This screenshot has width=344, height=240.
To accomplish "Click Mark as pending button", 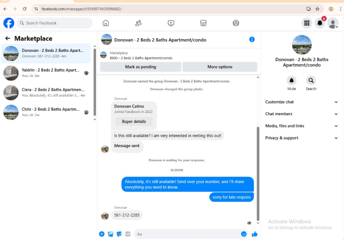I will 141,67.
